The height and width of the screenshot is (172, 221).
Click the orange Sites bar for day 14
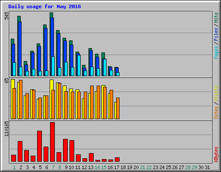(x=98, y=102)
